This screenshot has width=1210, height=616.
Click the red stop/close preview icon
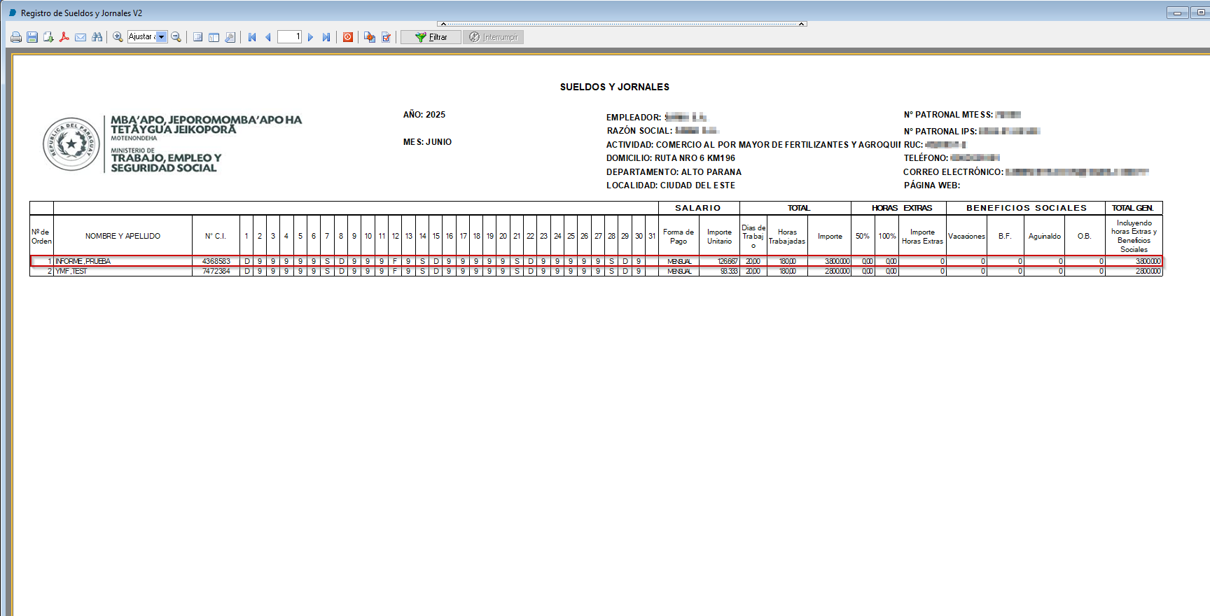point(348,37)
